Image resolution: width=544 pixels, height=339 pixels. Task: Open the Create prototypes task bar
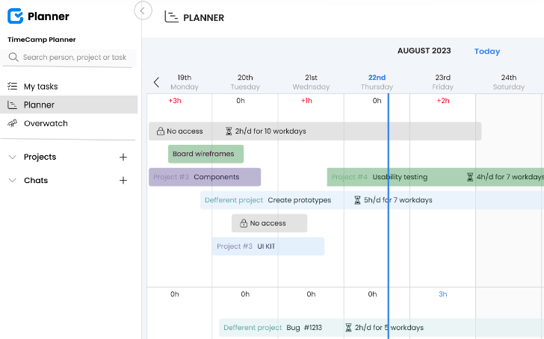click(x=299, y=200)
